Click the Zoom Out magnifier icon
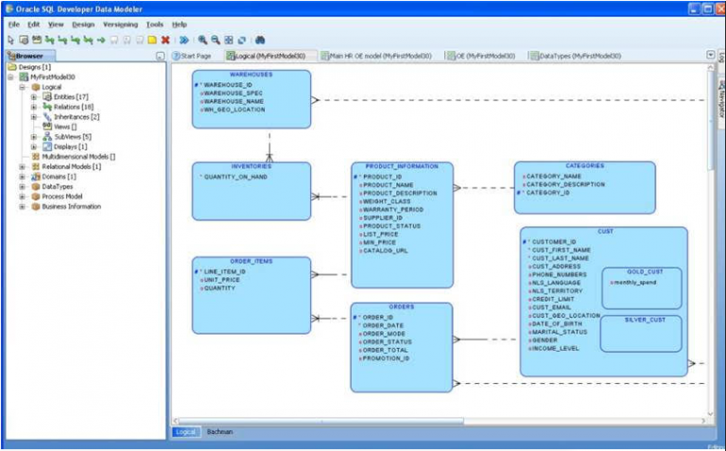 (216, 41)
